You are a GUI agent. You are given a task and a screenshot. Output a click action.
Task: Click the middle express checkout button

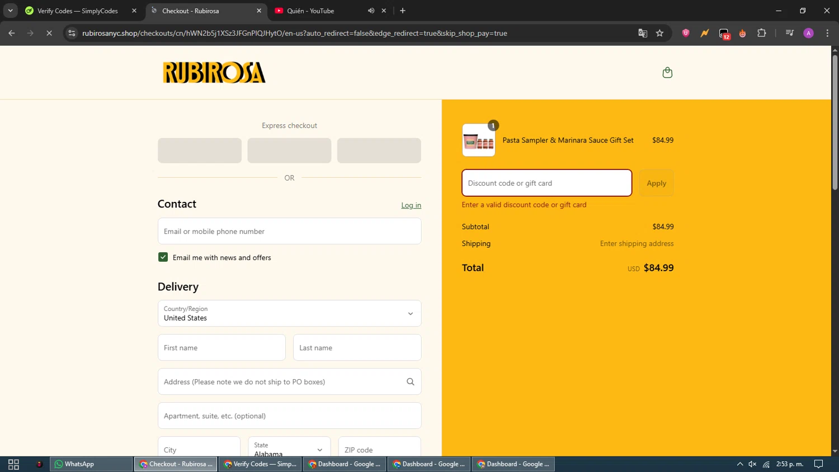point(289,150)
